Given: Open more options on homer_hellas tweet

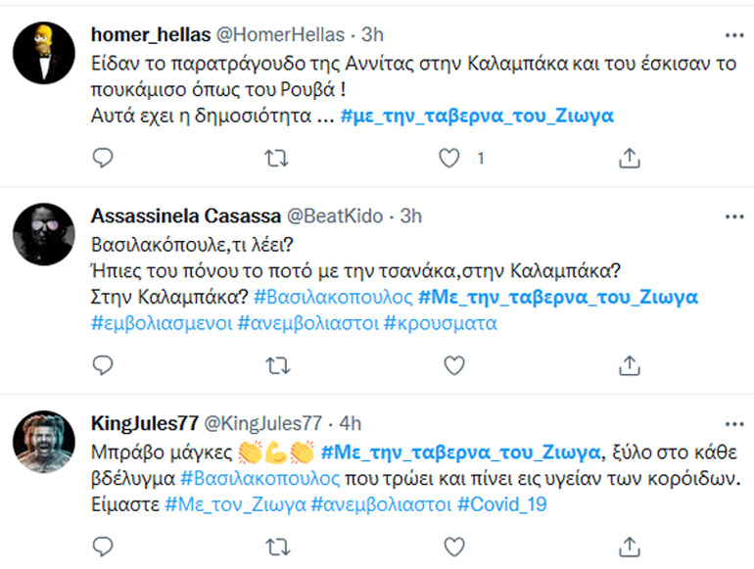Looking at the screenshot, I should 733,34.
